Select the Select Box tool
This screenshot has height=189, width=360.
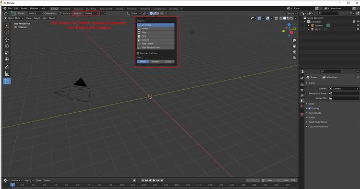coord(7,26)
